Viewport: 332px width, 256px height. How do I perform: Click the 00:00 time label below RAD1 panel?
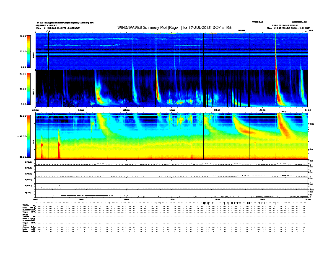coord(36,110)
